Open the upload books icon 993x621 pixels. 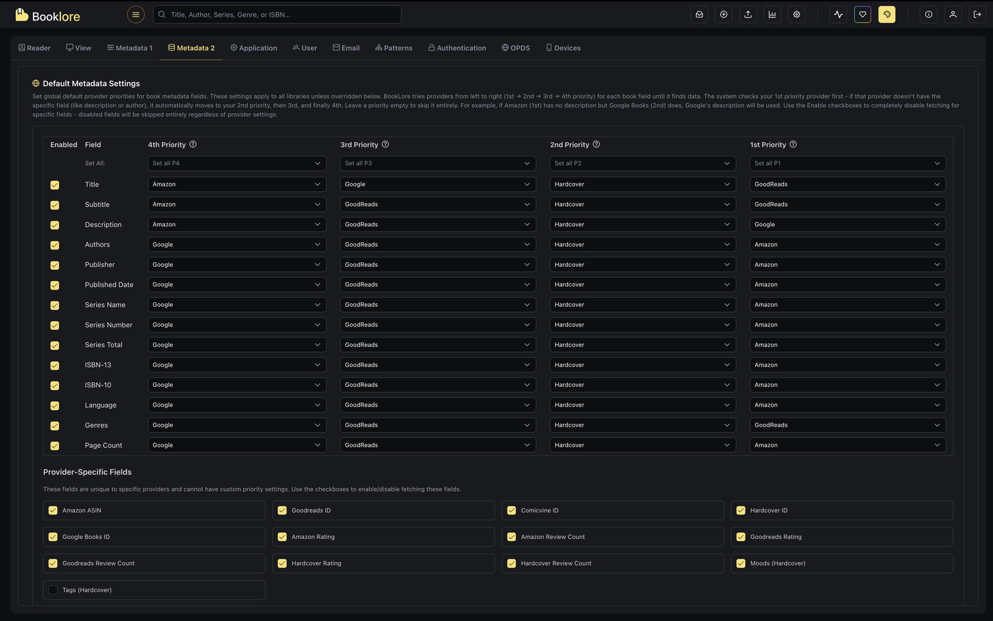(x=748, y=14)
